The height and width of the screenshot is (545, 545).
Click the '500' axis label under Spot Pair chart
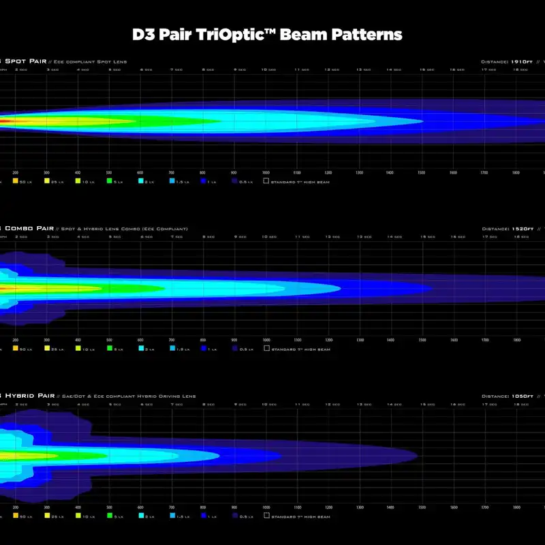click(x=109, y=173)
